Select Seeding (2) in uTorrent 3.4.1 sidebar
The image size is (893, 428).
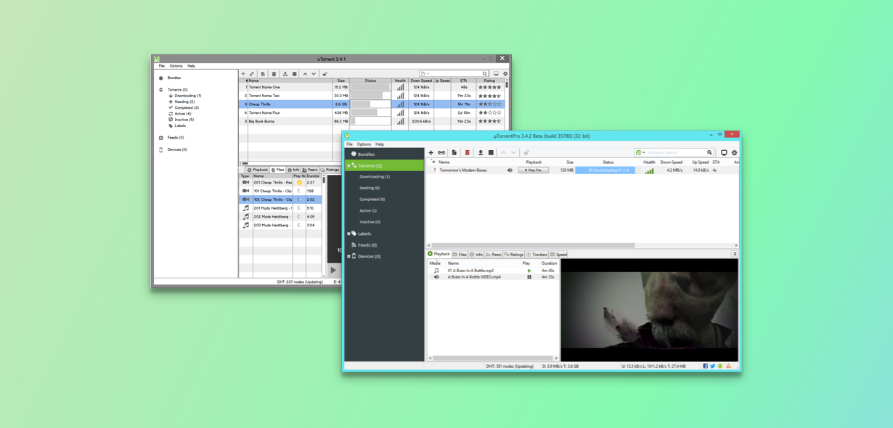coord(184,102)
